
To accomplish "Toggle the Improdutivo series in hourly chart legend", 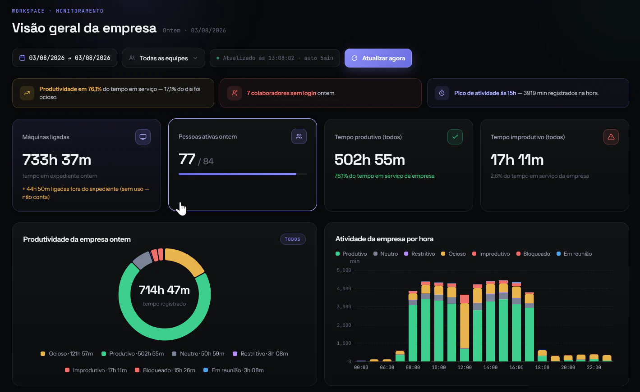I will click(x=491, y=254).
